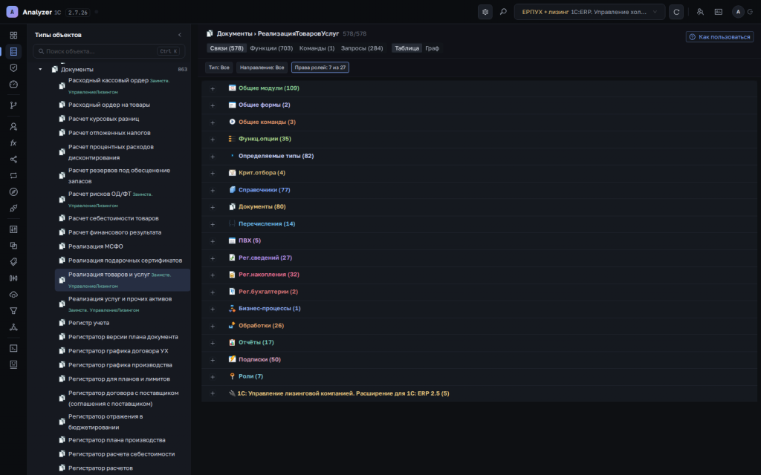The height and width of the screenshot is (475, 761).
Task: Open the funnel filter icon in left sidebar
Action: click(13, 311)
